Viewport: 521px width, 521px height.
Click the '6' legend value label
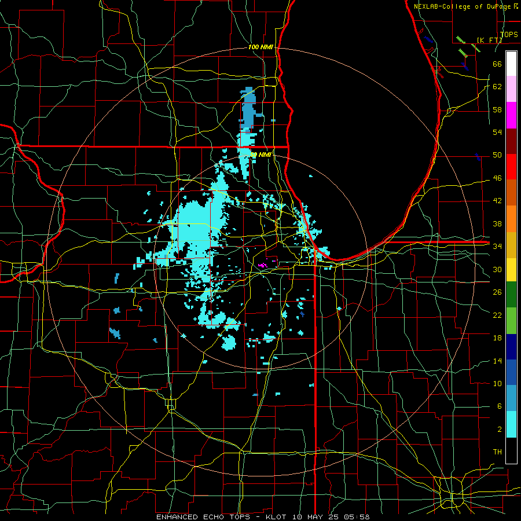coord(499,406)
